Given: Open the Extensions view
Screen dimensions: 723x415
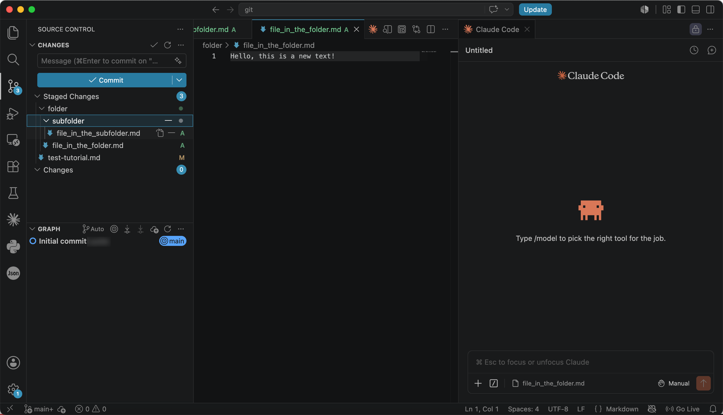Looking at the screenshot, I should pyautogui.click(x=13, y=166).
